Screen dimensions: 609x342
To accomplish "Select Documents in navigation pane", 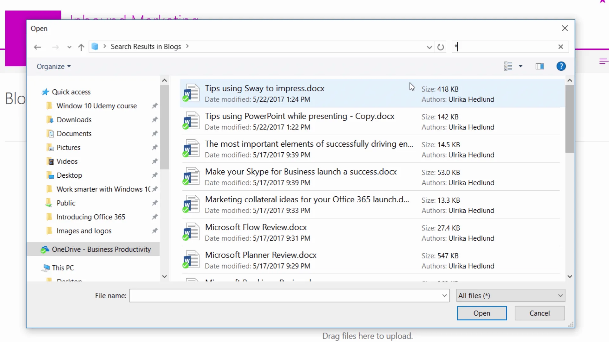I will [x=74, y=134].
